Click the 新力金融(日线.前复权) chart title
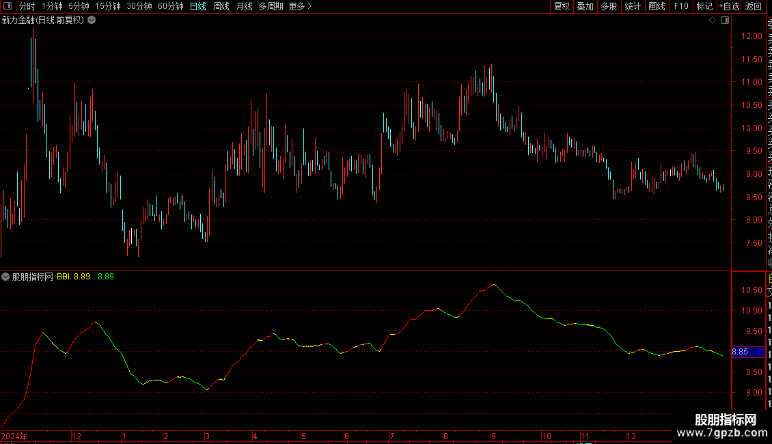772x444 pixels. click(43, 20)
